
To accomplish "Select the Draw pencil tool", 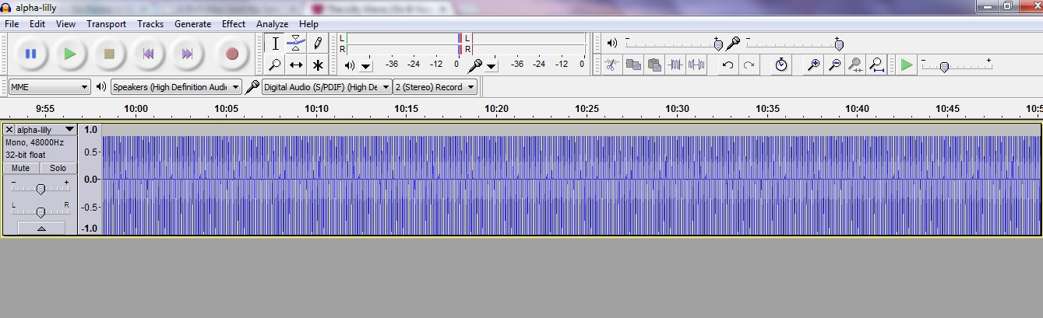I will (318, 44).
